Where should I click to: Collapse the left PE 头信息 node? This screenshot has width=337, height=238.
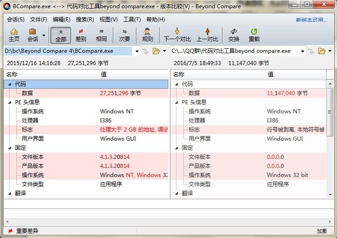pyautogui.click(x=10, y=102)
